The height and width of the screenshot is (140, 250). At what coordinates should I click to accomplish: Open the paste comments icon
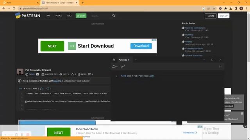[89, 74]
